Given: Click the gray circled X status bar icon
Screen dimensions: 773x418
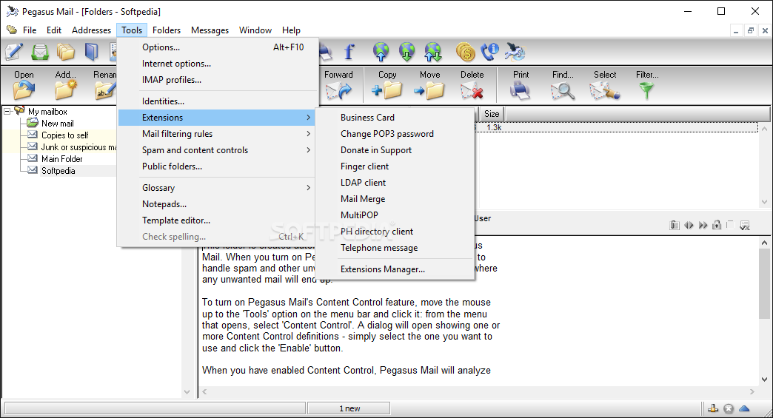Looking at the screenshot, I should pos(729,408).
